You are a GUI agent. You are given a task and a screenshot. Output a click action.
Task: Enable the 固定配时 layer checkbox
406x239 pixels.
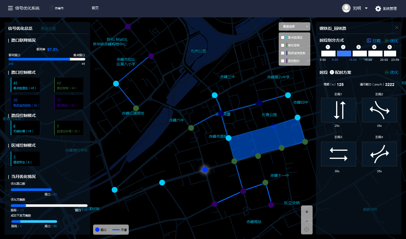tap(283, 61)
